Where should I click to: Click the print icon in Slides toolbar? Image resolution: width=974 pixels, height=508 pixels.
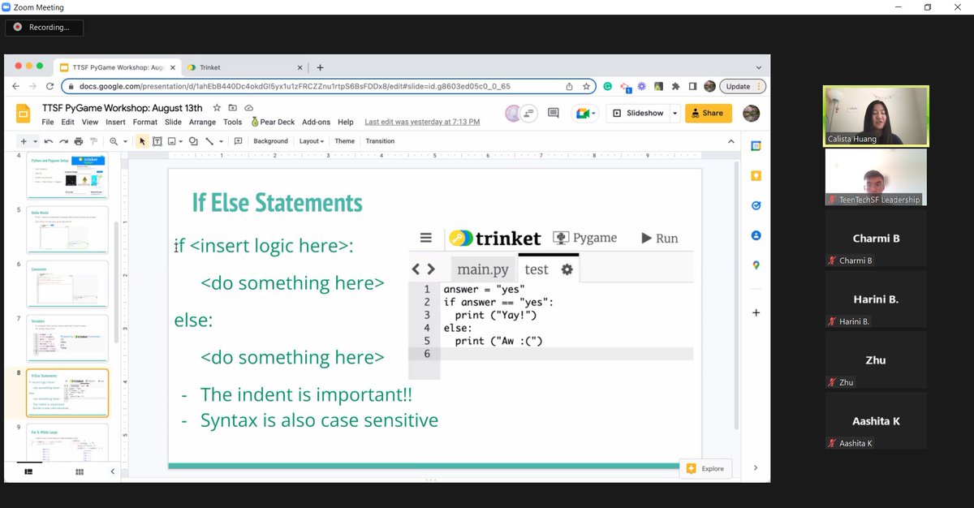click(x=78, y=141)
